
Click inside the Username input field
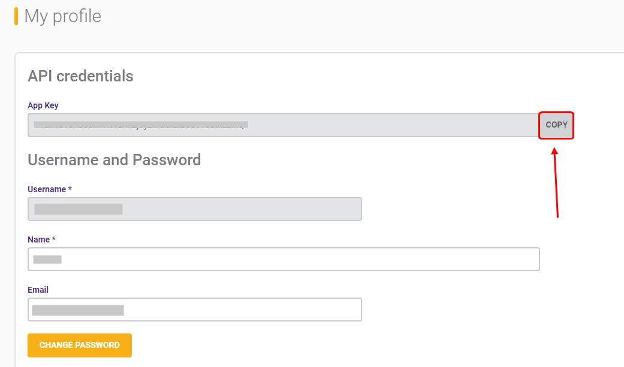pos(195,209)
